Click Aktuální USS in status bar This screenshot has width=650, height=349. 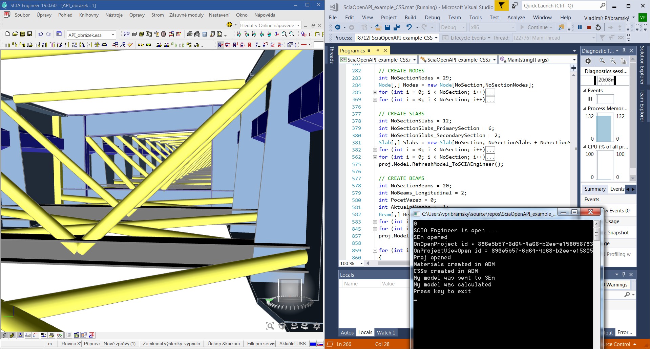pos(292,344)
